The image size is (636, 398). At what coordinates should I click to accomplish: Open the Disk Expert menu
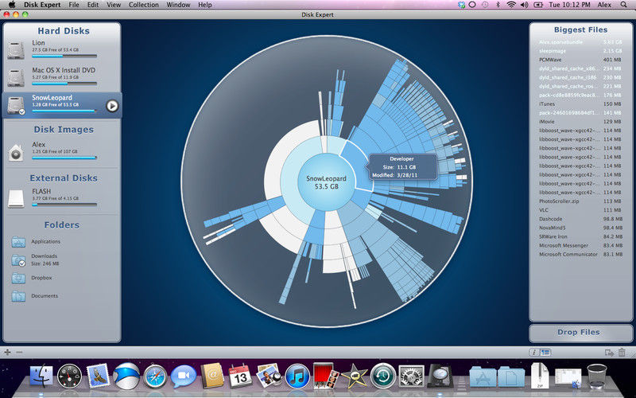coord(42,5)
